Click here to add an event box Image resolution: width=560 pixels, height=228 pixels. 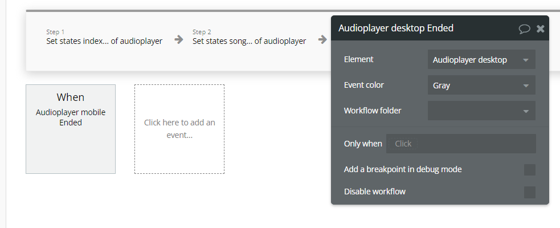click(x=179, y=129)
